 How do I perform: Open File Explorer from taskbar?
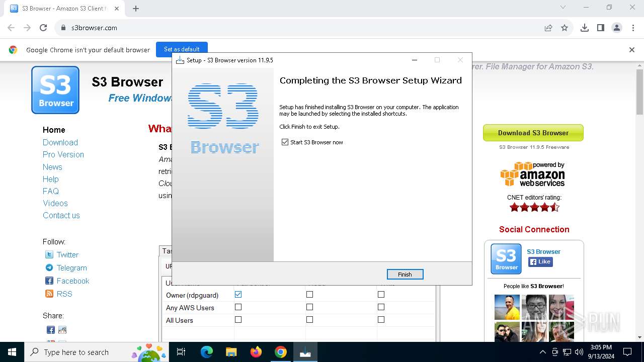click(231, 352)
